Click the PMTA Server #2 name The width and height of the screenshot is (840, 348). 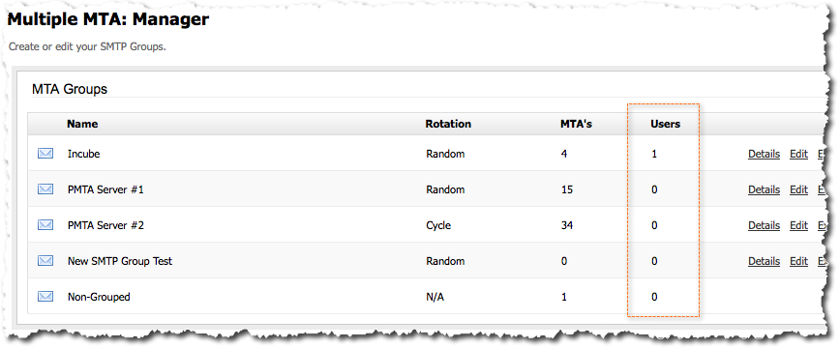pyautogui.click(x=105, y=225)
